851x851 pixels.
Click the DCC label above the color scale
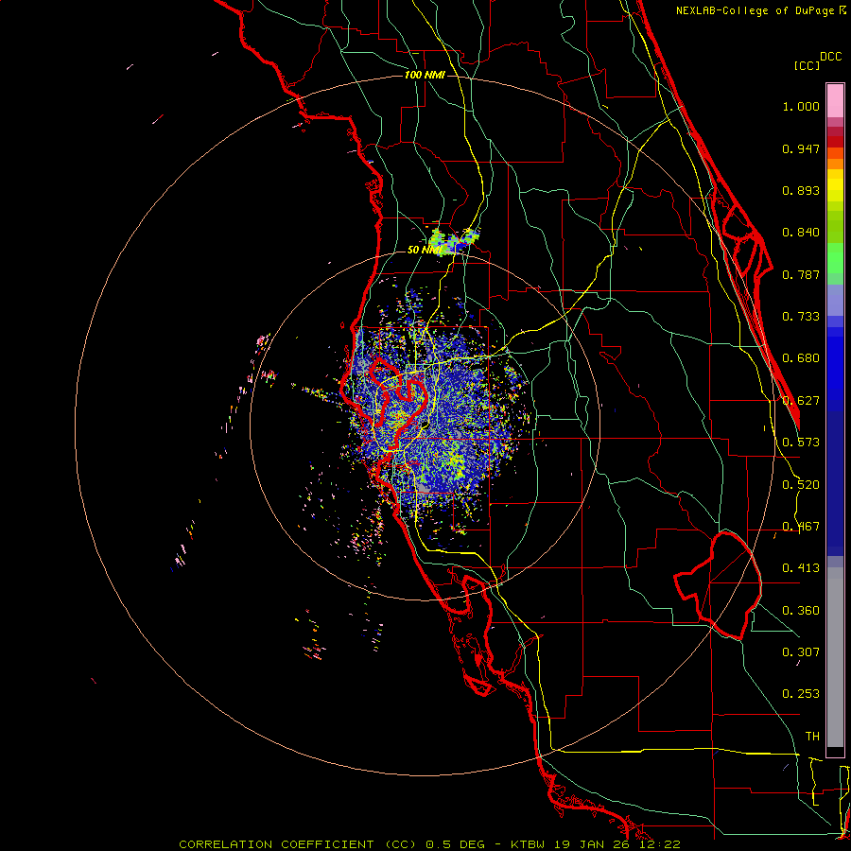point(830,57)
